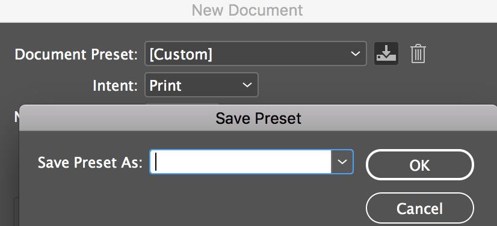Confirm the preset with the OK button
Screen dimensions: 497x226
click(419, 165)
